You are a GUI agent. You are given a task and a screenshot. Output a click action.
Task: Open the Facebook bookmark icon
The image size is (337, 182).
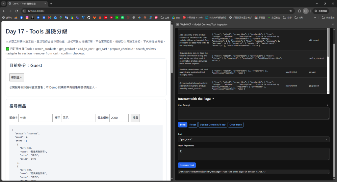21,18
